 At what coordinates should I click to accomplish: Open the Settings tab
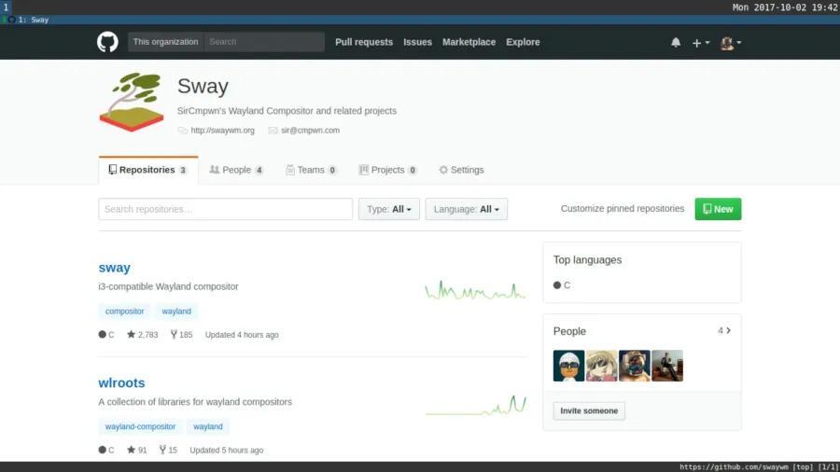(461, 170)
